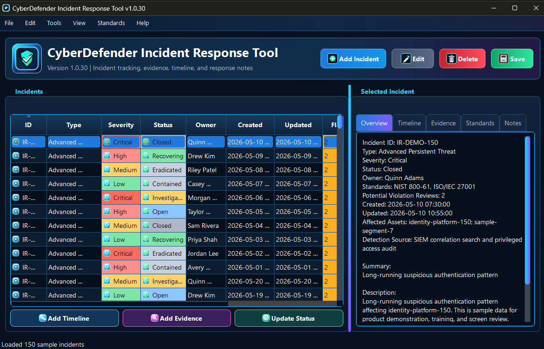
Task: Select the 'Jordan Lee' owner cell
Action: click(206, 253)
